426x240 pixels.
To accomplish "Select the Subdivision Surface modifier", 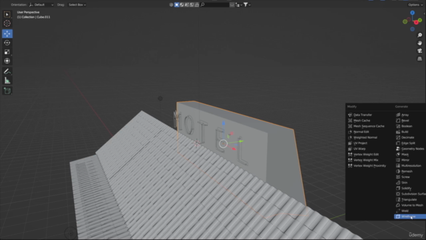I will (x=410, y=194).
